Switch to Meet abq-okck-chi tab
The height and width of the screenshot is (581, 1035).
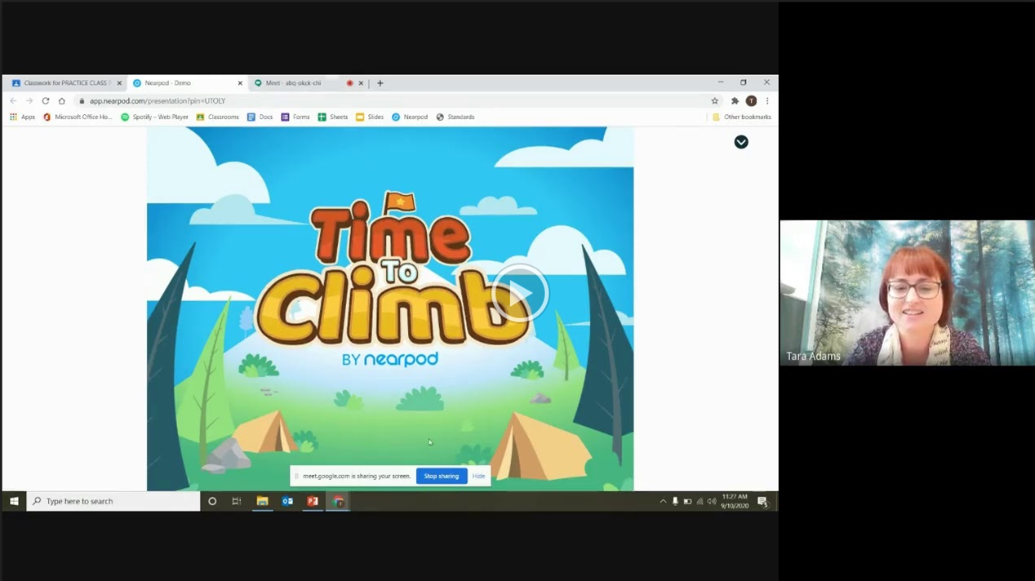pyautogui.click(x=302, y=83)
